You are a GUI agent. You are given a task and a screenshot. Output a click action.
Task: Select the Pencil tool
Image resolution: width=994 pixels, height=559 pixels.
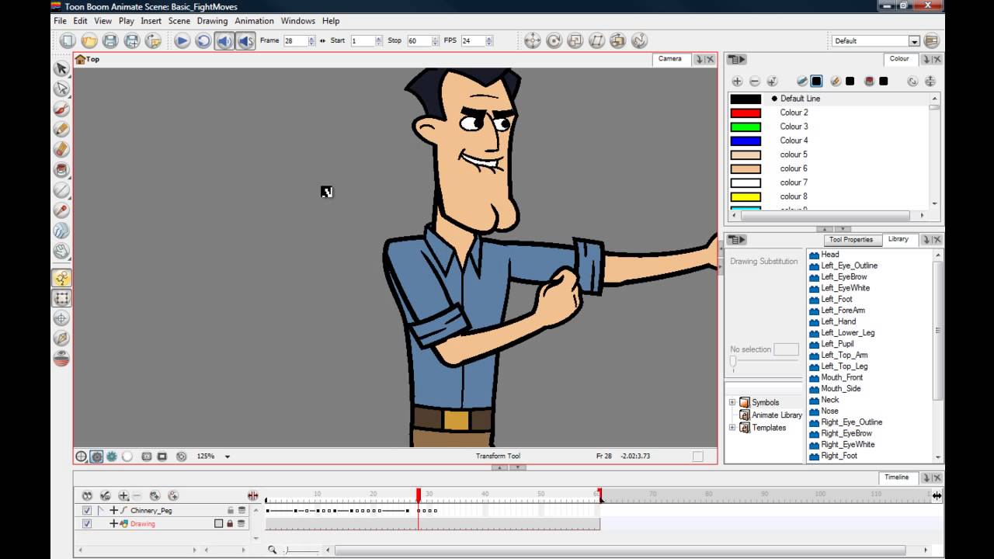tap(61, 129)
